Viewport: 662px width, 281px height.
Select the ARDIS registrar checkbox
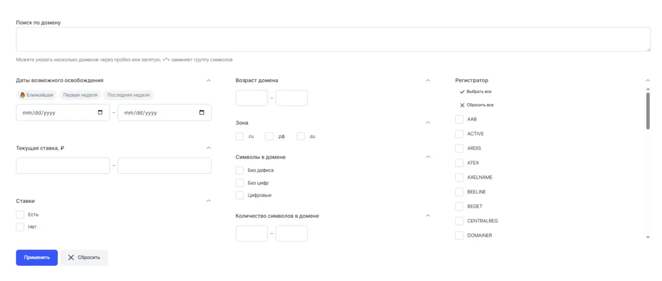click(460, 149)
